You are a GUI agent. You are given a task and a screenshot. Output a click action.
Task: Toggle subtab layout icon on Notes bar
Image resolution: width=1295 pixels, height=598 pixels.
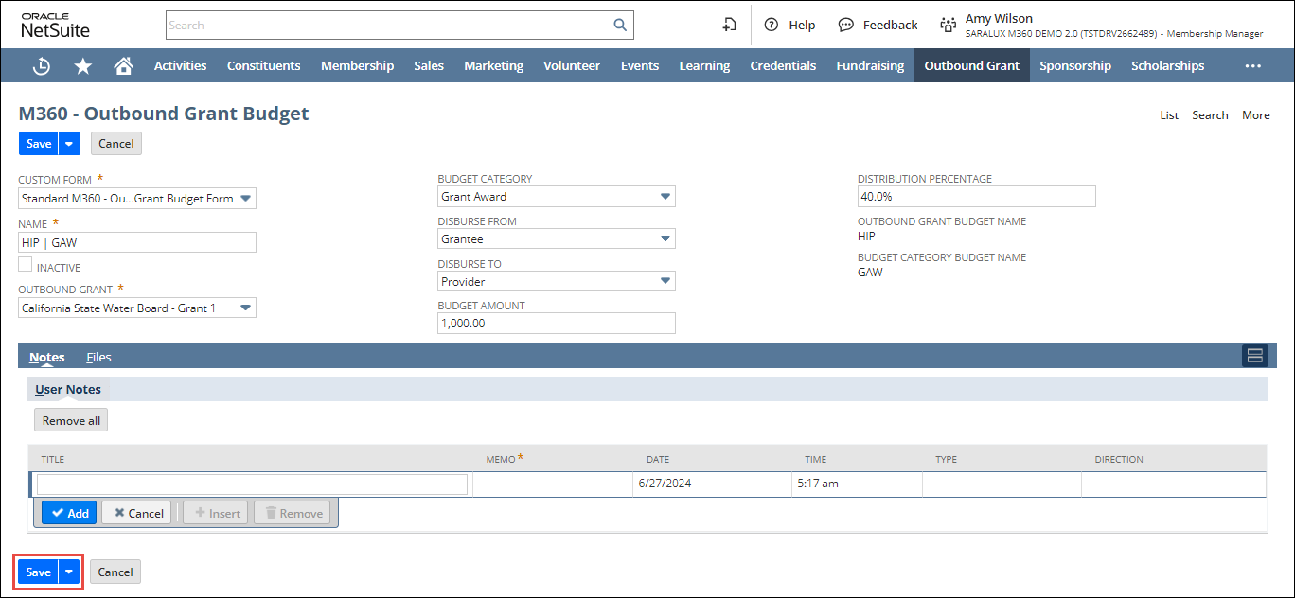(x=1254, y=356)
